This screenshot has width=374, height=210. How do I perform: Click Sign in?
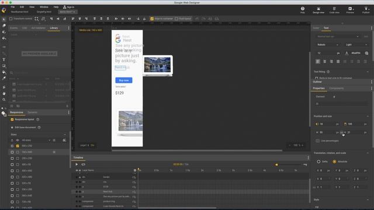click(x=69, y=7)
